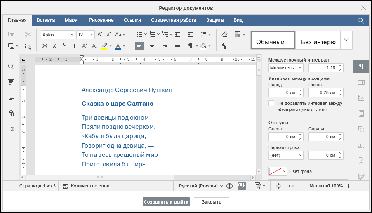Check Не добавлять интервал между абзацами
Screen dimensions: 372x213
tap(271, 103)
